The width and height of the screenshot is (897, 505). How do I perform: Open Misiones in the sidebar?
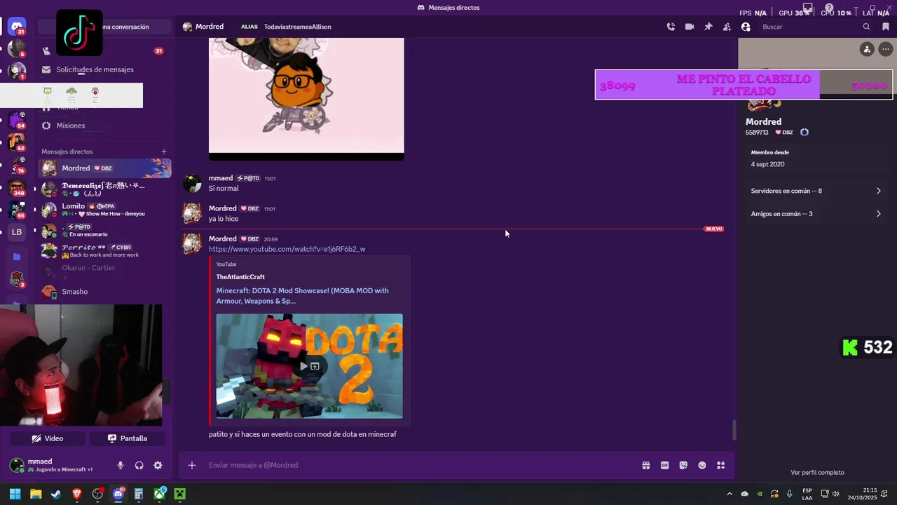click(70, 126)
